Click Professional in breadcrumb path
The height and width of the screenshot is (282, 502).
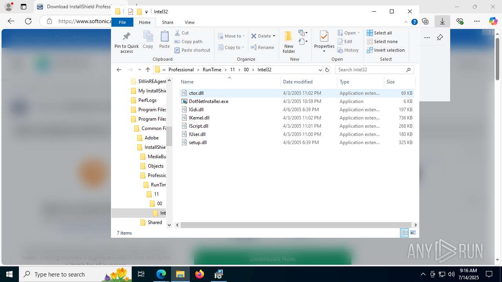(x=181, y=70)
